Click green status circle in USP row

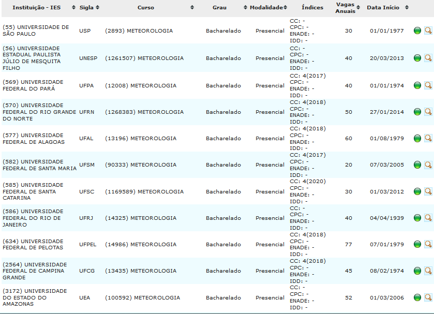point(417,31)
